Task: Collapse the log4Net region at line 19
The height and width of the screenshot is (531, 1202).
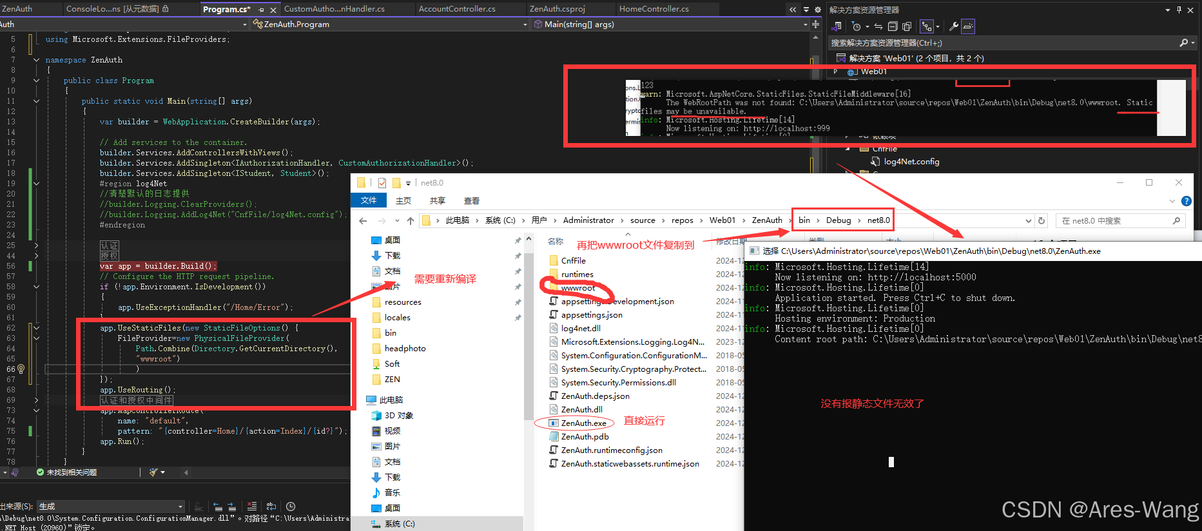Action: pos(36,184)
